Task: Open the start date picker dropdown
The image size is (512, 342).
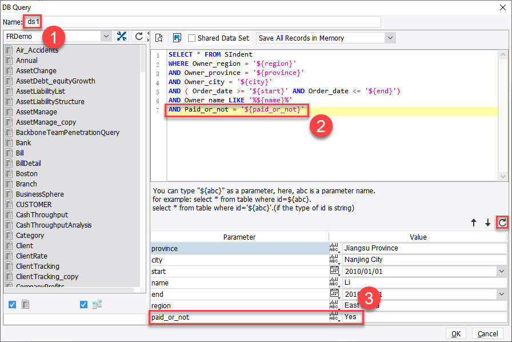Action: tap(502, 271)
